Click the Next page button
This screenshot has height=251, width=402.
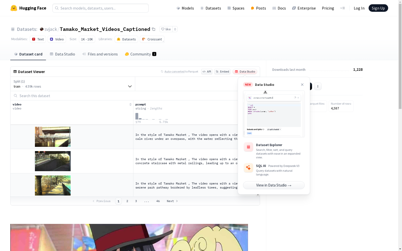[172, 201]
